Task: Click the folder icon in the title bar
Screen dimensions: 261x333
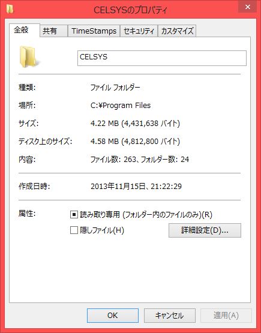Action: (10, 9)
